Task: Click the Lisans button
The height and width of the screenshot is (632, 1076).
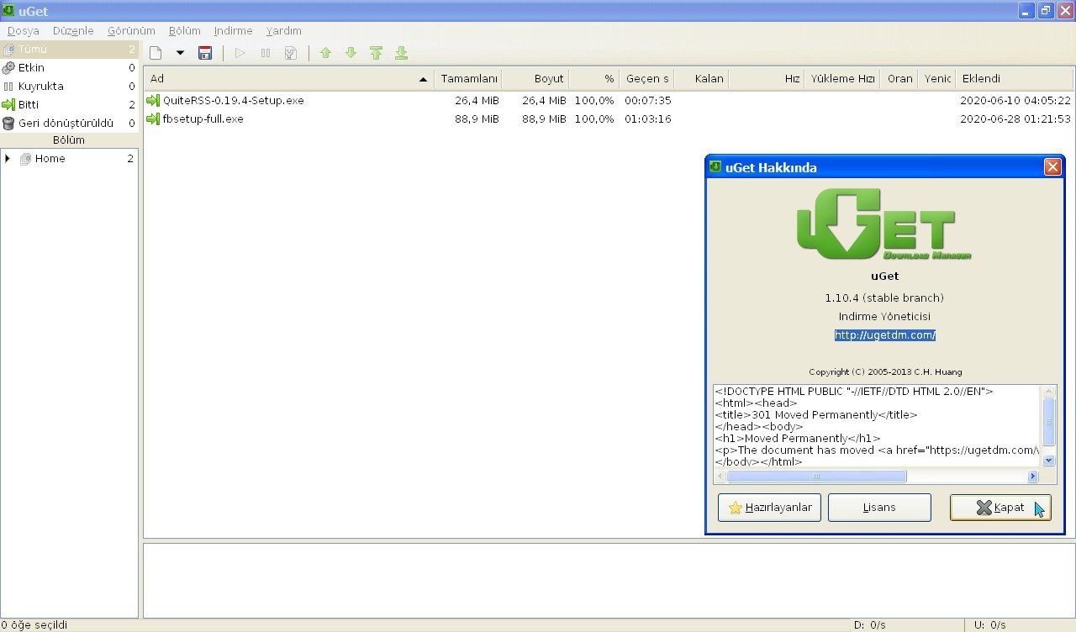Action: [x=879, y=508]
